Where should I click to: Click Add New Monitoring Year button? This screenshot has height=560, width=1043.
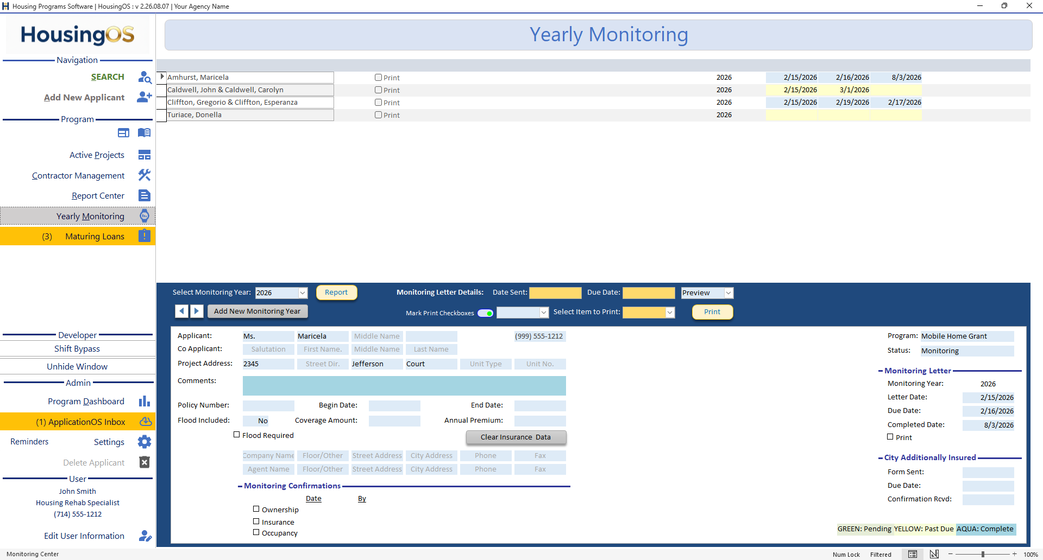coord(257,311)
